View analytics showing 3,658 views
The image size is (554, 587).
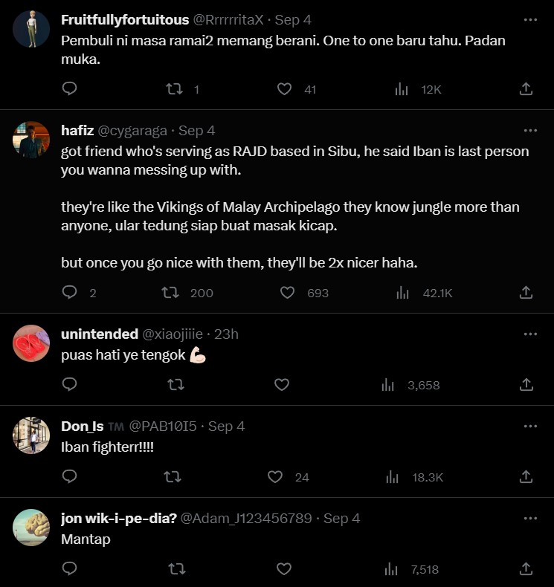coord(387,385)
